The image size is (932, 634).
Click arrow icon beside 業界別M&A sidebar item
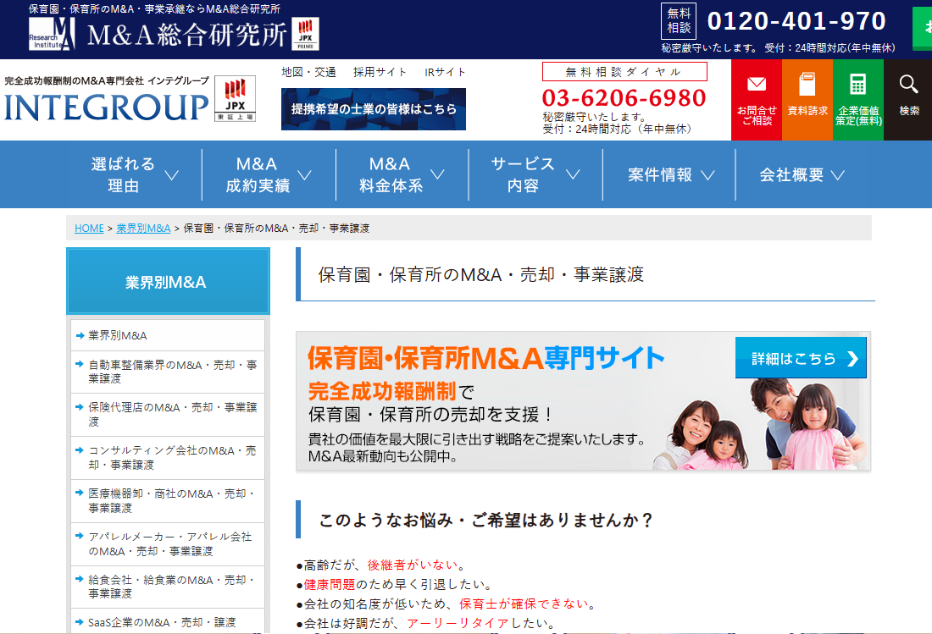(x=80, y=335)
